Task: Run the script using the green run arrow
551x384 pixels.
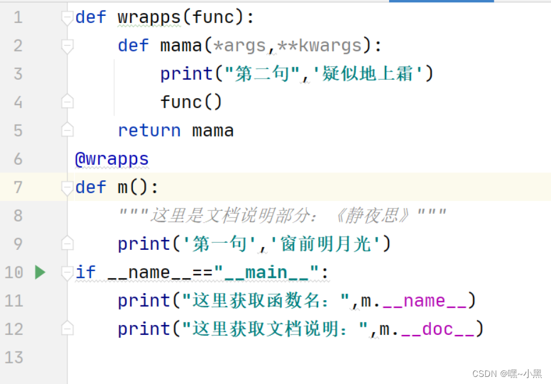Action: click(x=40, y=272)
